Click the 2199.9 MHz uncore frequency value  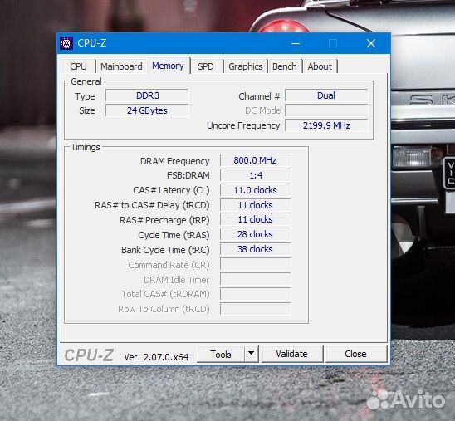click(x=326, y=125)
